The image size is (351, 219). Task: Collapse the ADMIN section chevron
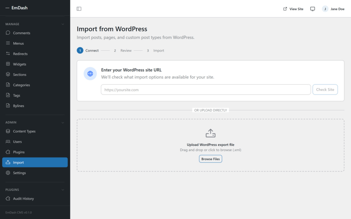click(63, 123)
